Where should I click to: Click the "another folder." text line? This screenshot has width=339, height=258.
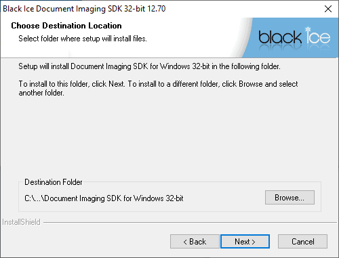[x=41, y=93]
